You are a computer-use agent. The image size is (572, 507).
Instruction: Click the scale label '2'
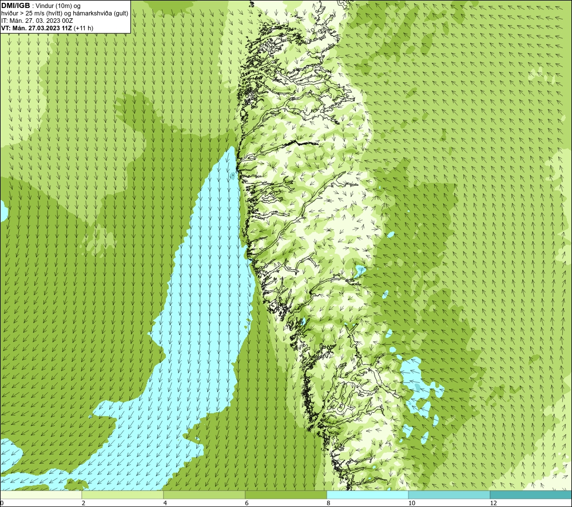click(x=84, y=503)
